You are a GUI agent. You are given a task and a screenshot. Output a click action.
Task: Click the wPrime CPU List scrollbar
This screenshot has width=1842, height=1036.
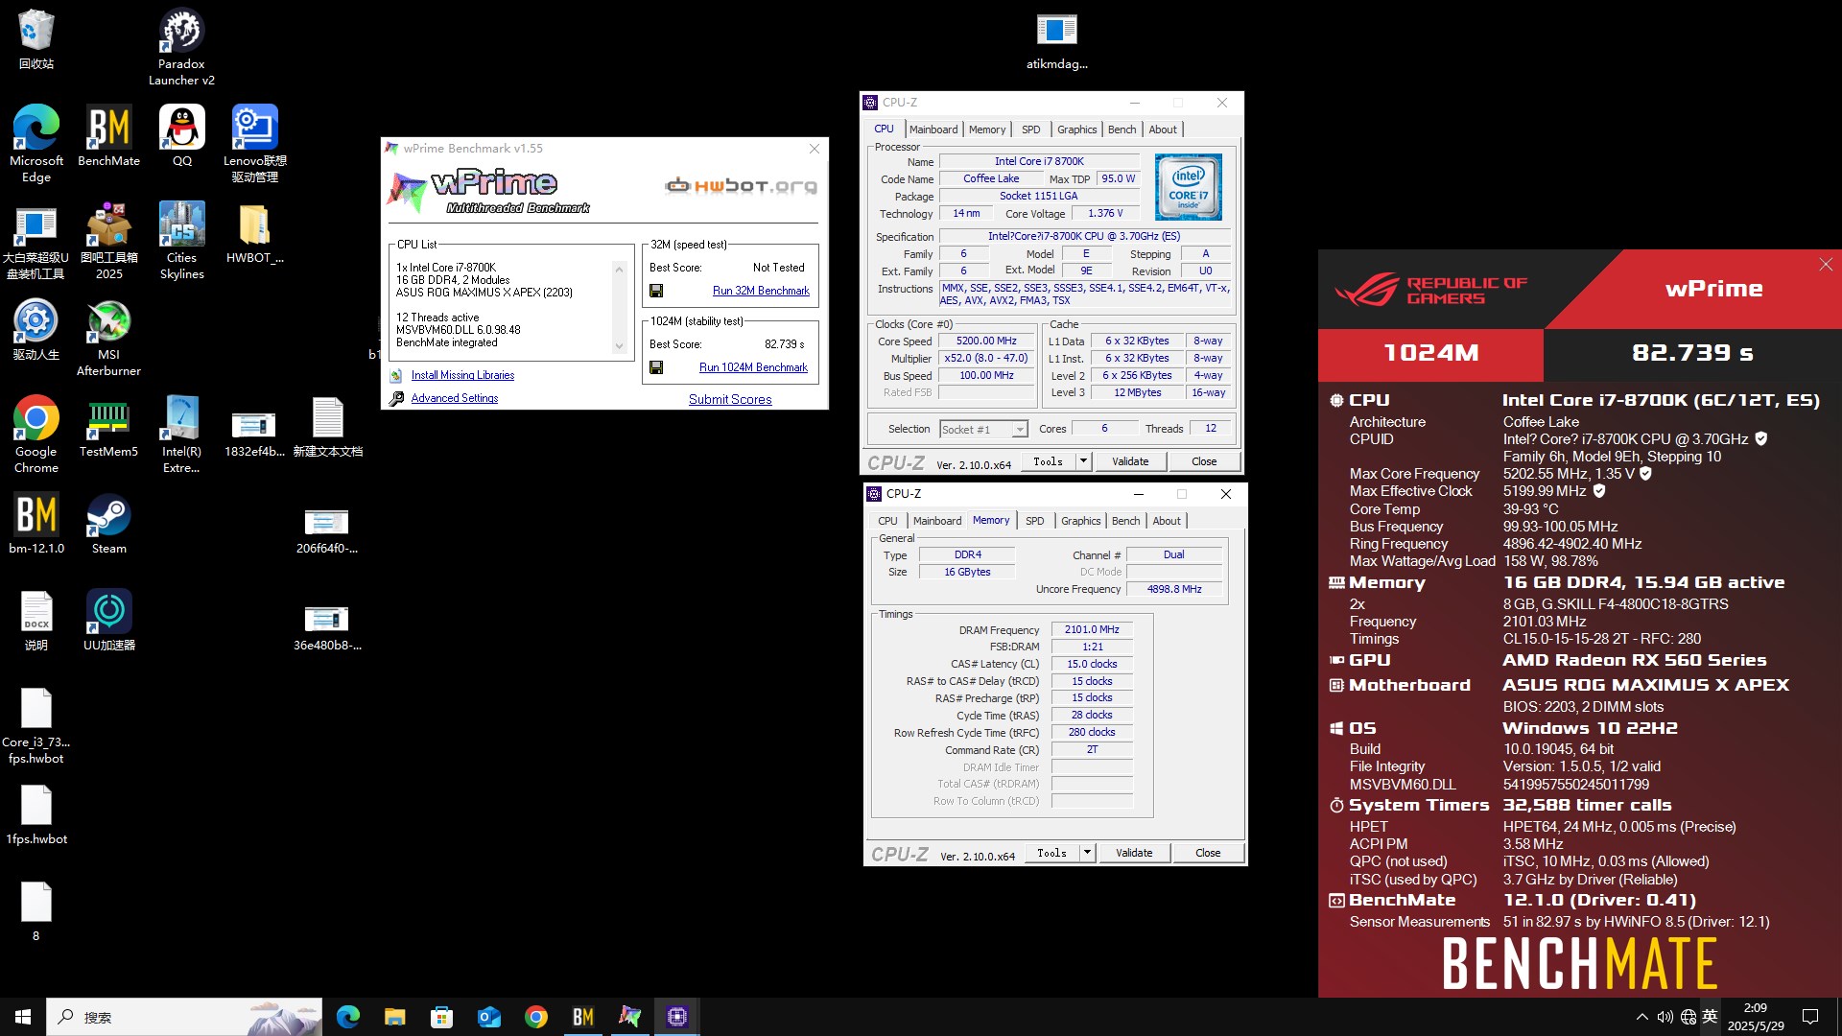coord(619,308)
